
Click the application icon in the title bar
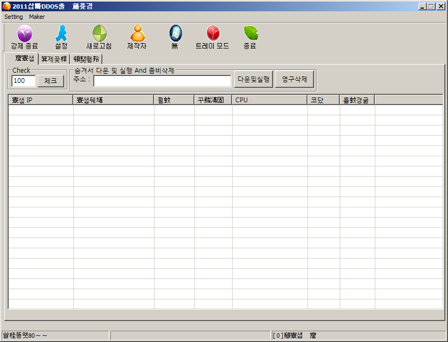click(x=6, y=6)
